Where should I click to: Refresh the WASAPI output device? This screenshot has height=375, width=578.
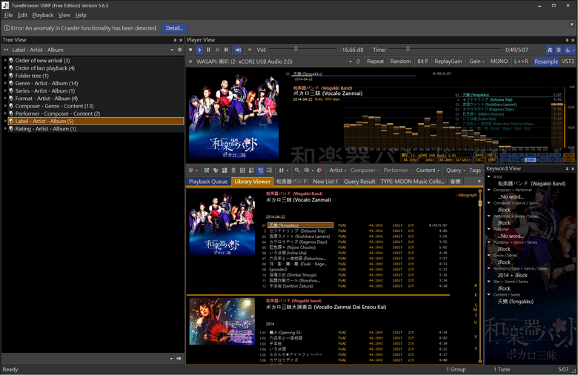point(358,62)
